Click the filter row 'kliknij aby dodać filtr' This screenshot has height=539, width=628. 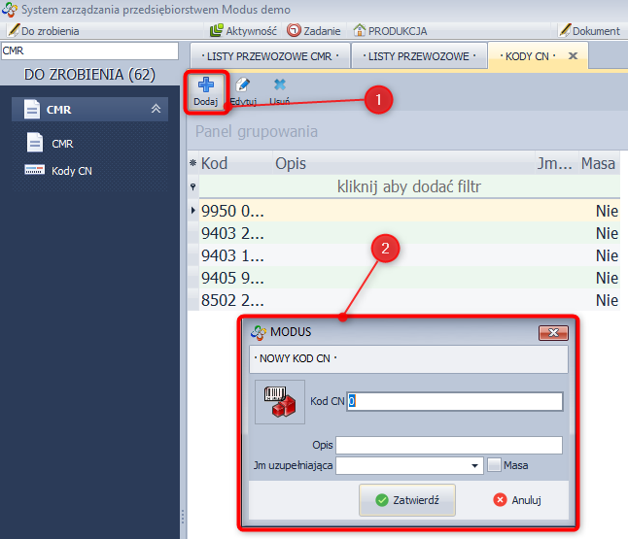pyautogui.click(x=409, y=186)
